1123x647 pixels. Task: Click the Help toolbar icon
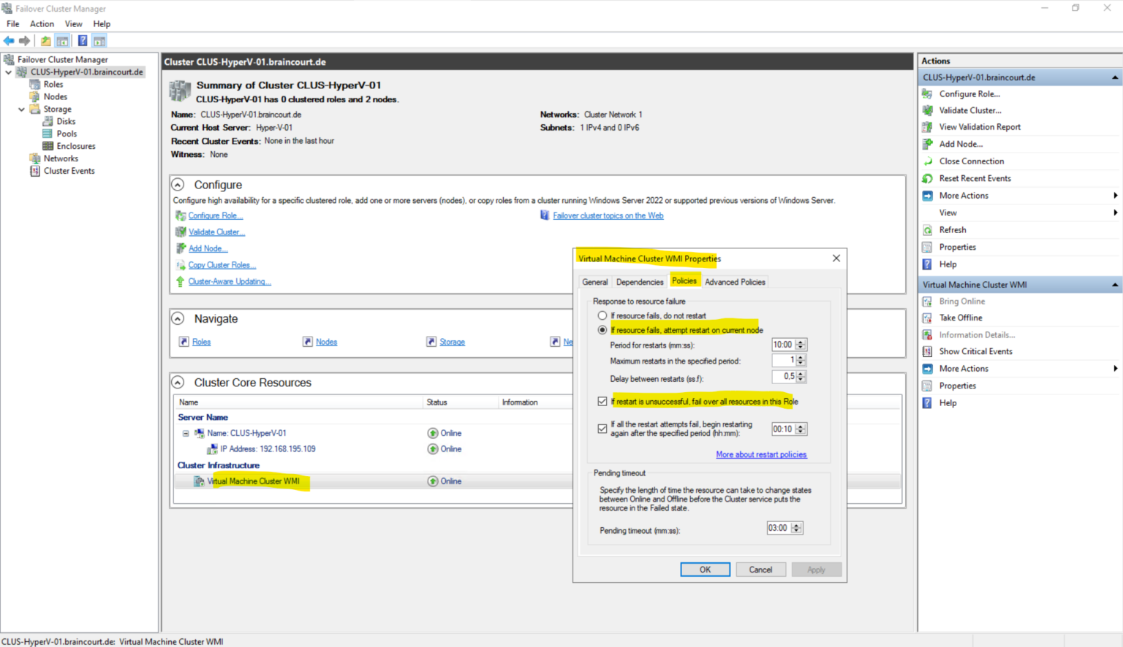point(82,40)
